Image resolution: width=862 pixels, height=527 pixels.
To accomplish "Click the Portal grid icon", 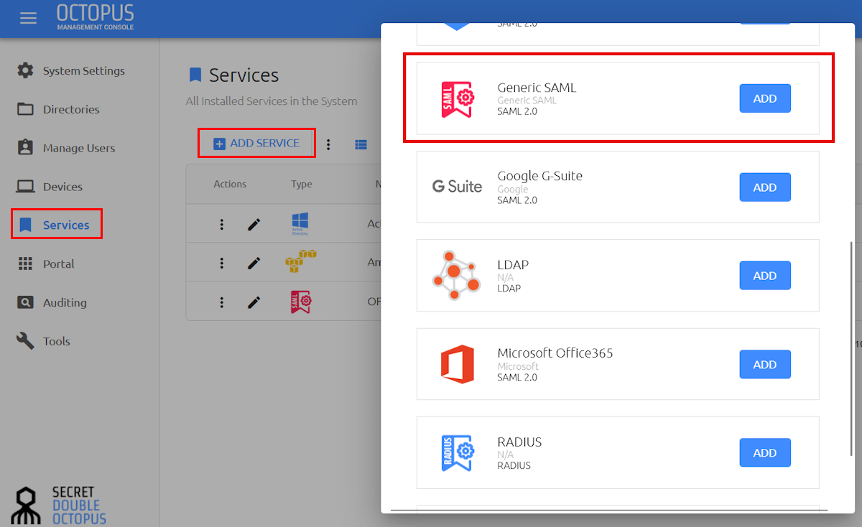I will click(x=25, y=263).
